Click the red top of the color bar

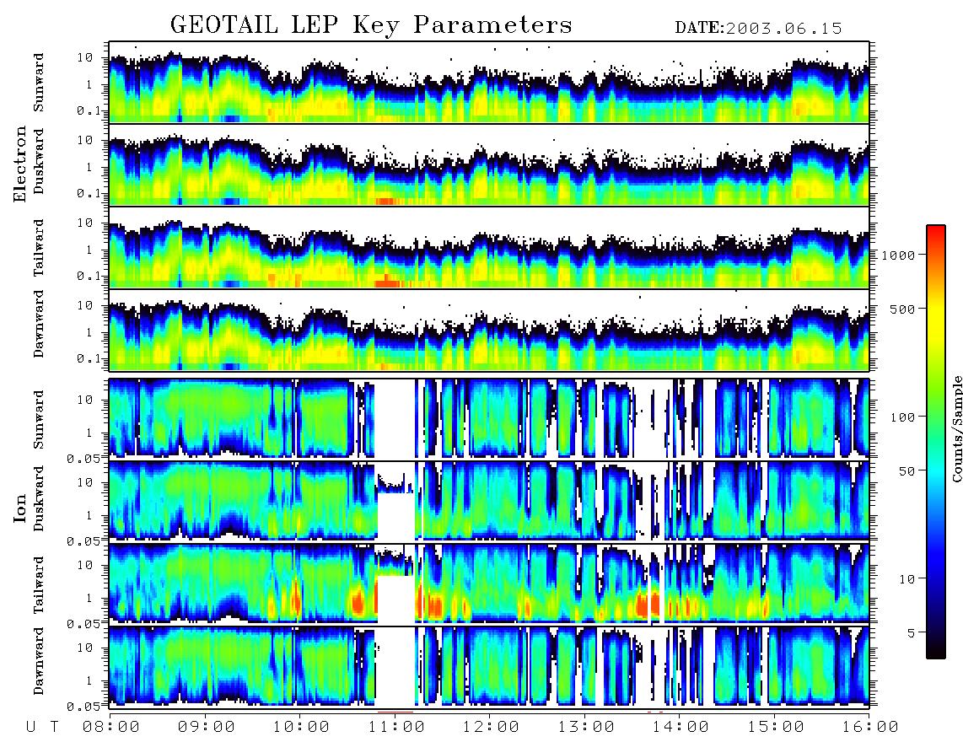[936, 236]
